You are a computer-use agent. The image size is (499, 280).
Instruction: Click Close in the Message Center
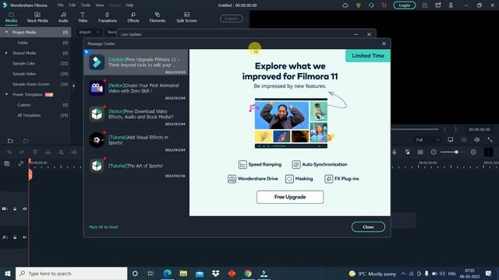point(368,227)
